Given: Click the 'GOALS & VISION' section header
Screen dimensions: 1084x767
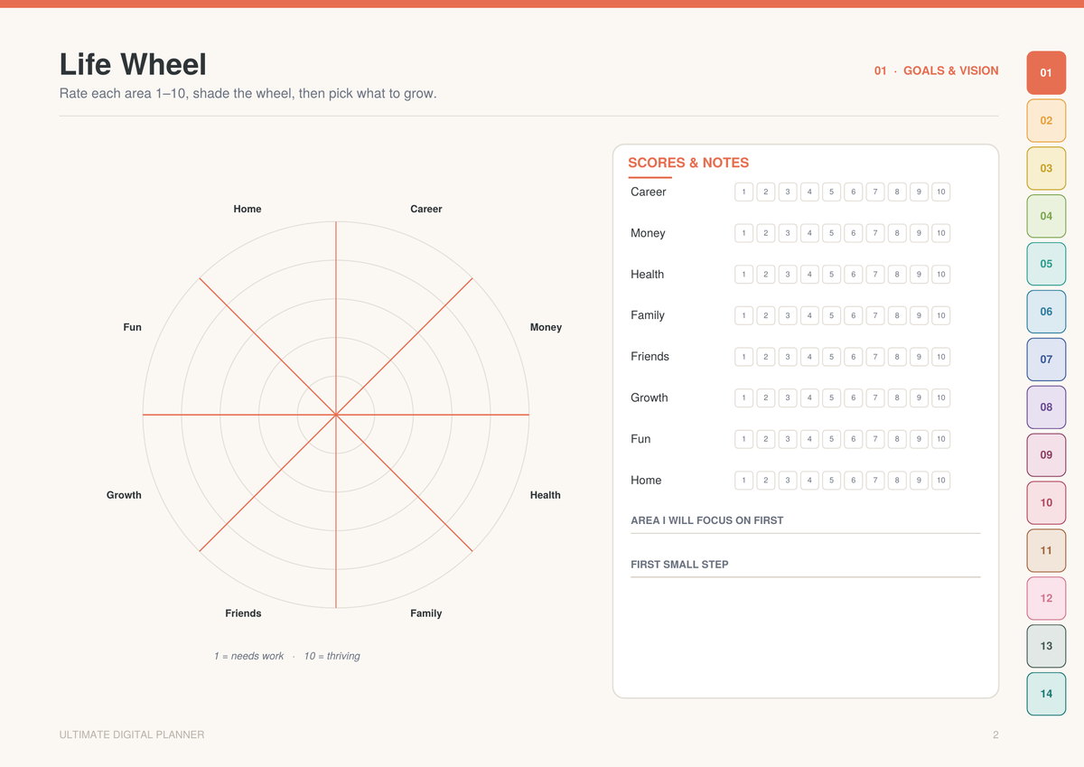Looking at the screenshot, I should coord(951,70).
